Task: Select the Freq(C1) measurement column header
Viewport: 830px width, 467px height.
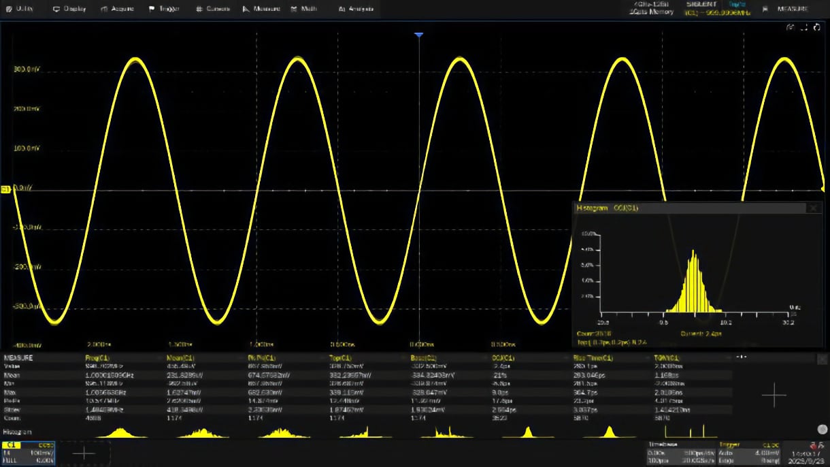Action: click(97, 357)
